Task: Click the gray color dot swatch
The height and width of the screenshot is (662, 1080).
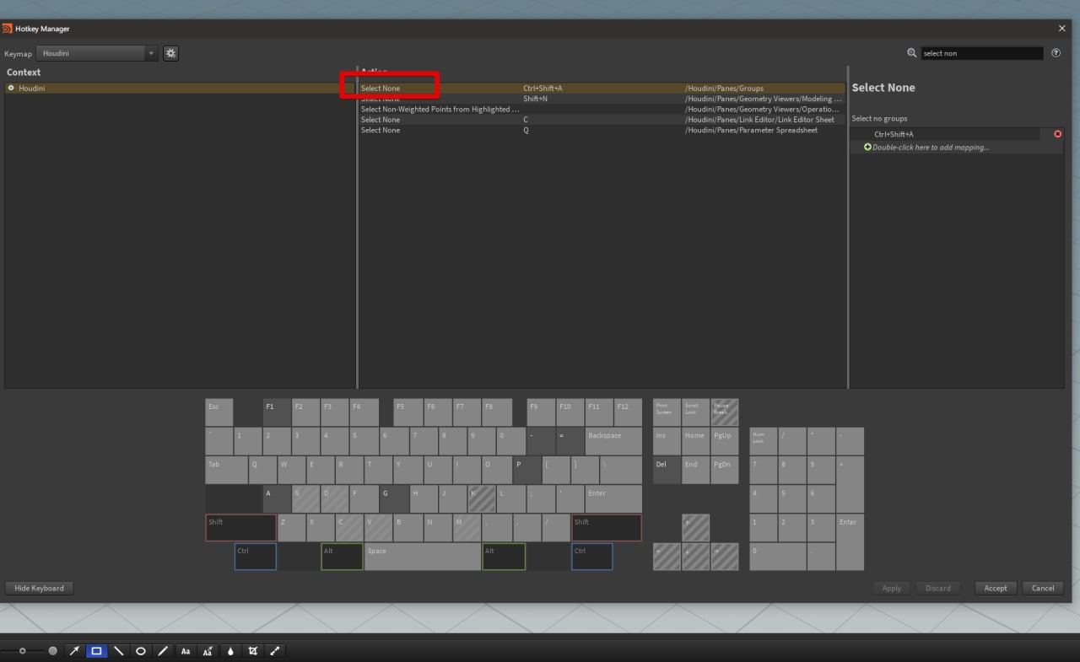Action: pos(53,651)
